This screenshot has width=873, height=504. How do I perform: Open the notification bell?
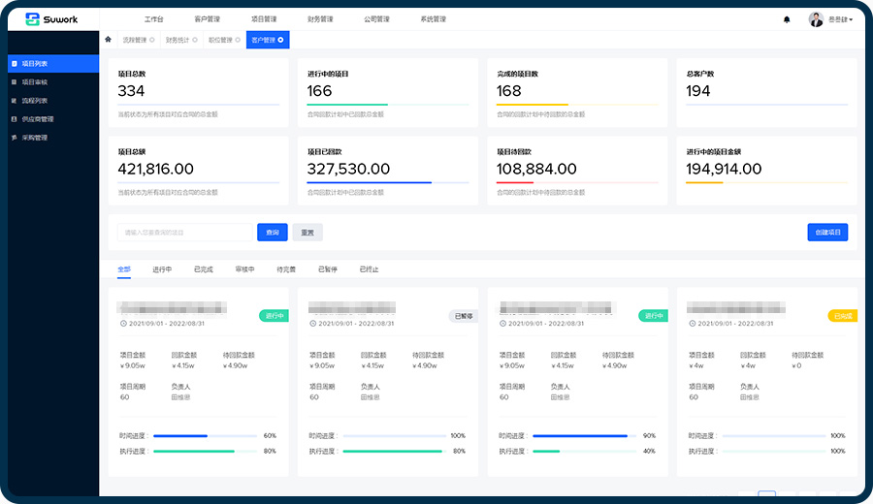point(787,18)
